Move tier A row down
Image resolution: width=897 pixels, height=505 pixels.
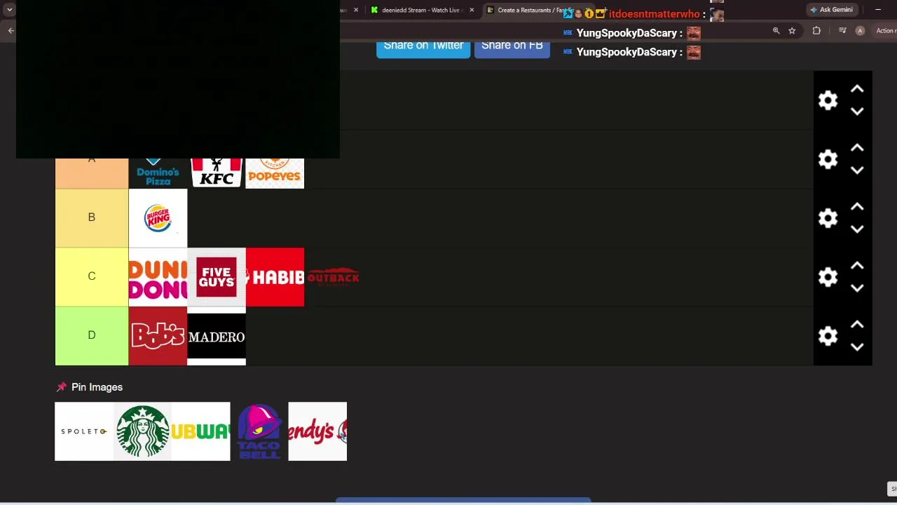[x=857, y=170]
